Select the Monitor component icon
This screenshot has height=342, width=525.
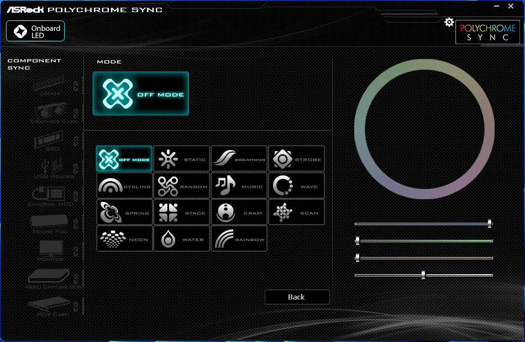(x=50, y=251)
